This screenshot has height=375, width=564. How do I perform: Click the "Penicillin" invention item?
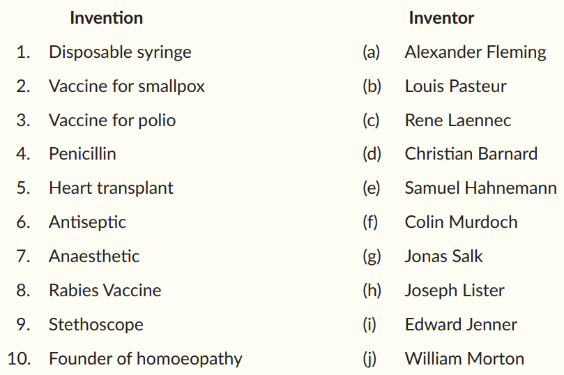click(82, 154)
